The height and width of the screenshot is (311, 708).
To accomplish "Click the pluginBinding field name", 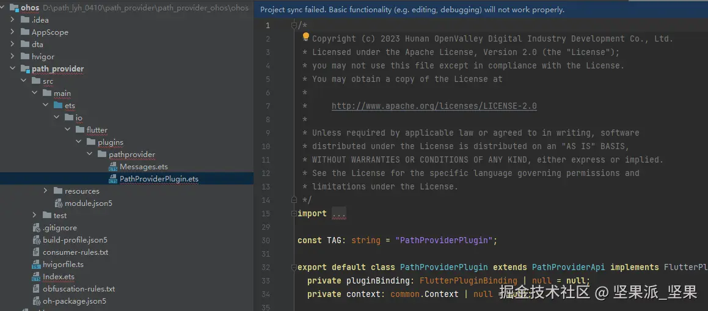I will 378,281.
